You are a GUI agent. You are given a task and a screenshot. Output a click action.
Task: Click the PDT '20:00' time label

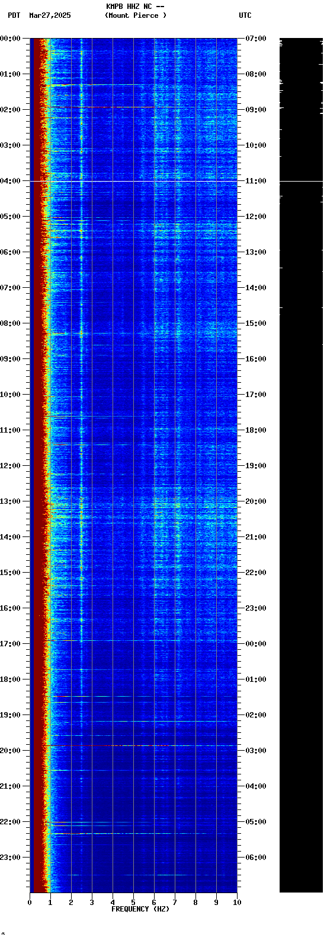coord(11,751)
